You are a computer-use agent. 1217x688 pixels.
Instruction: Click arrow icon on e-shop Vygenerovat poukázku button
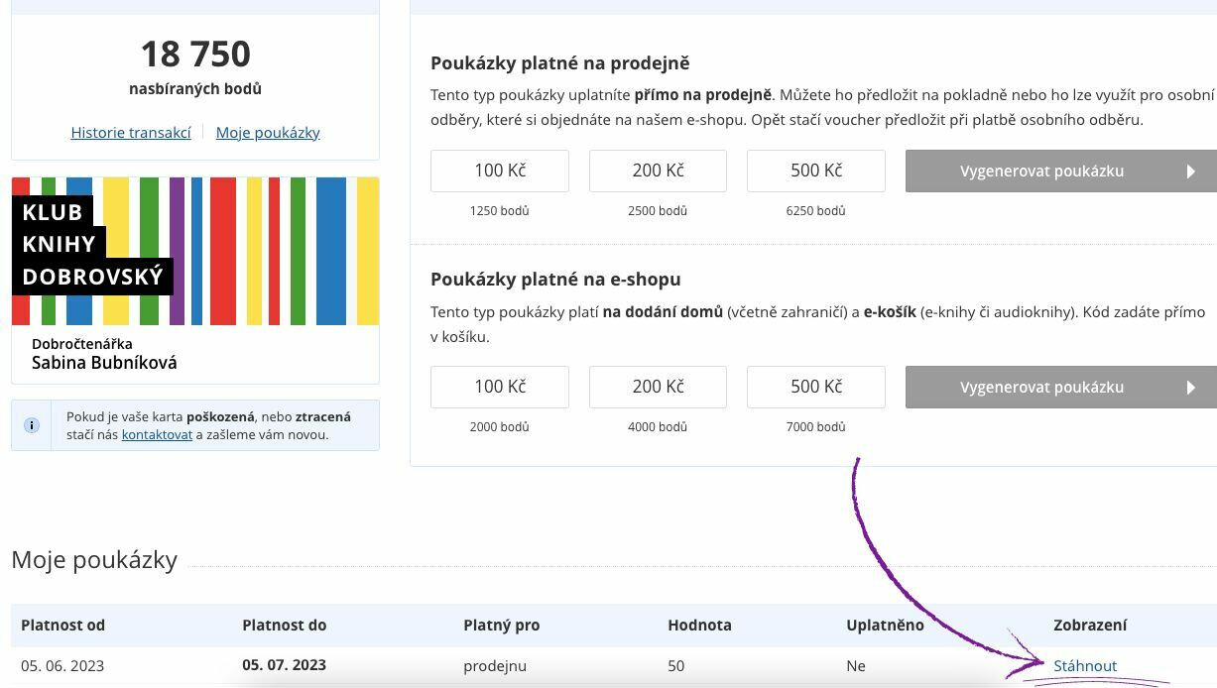(1191, 388)
